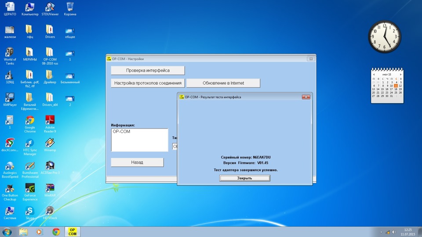Switch to OP-COM taskbar button
This screenshot has height=237, width=422.
tap(73, 232)
